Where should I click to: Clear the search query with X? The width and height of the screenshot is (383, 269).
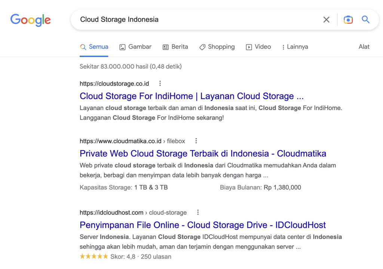coord(326,19)
